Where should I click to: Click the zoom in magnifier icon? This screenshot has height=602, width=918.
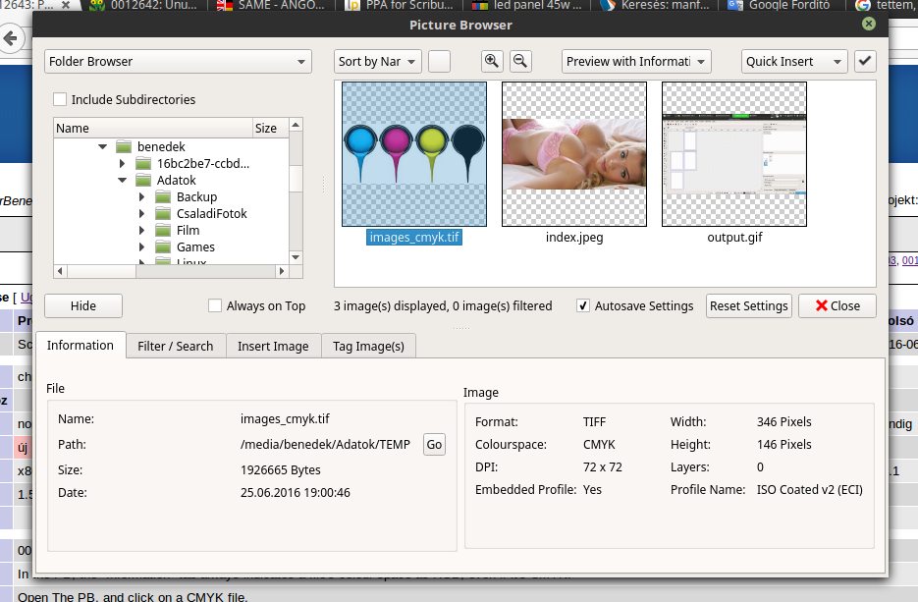click(492, 61)
